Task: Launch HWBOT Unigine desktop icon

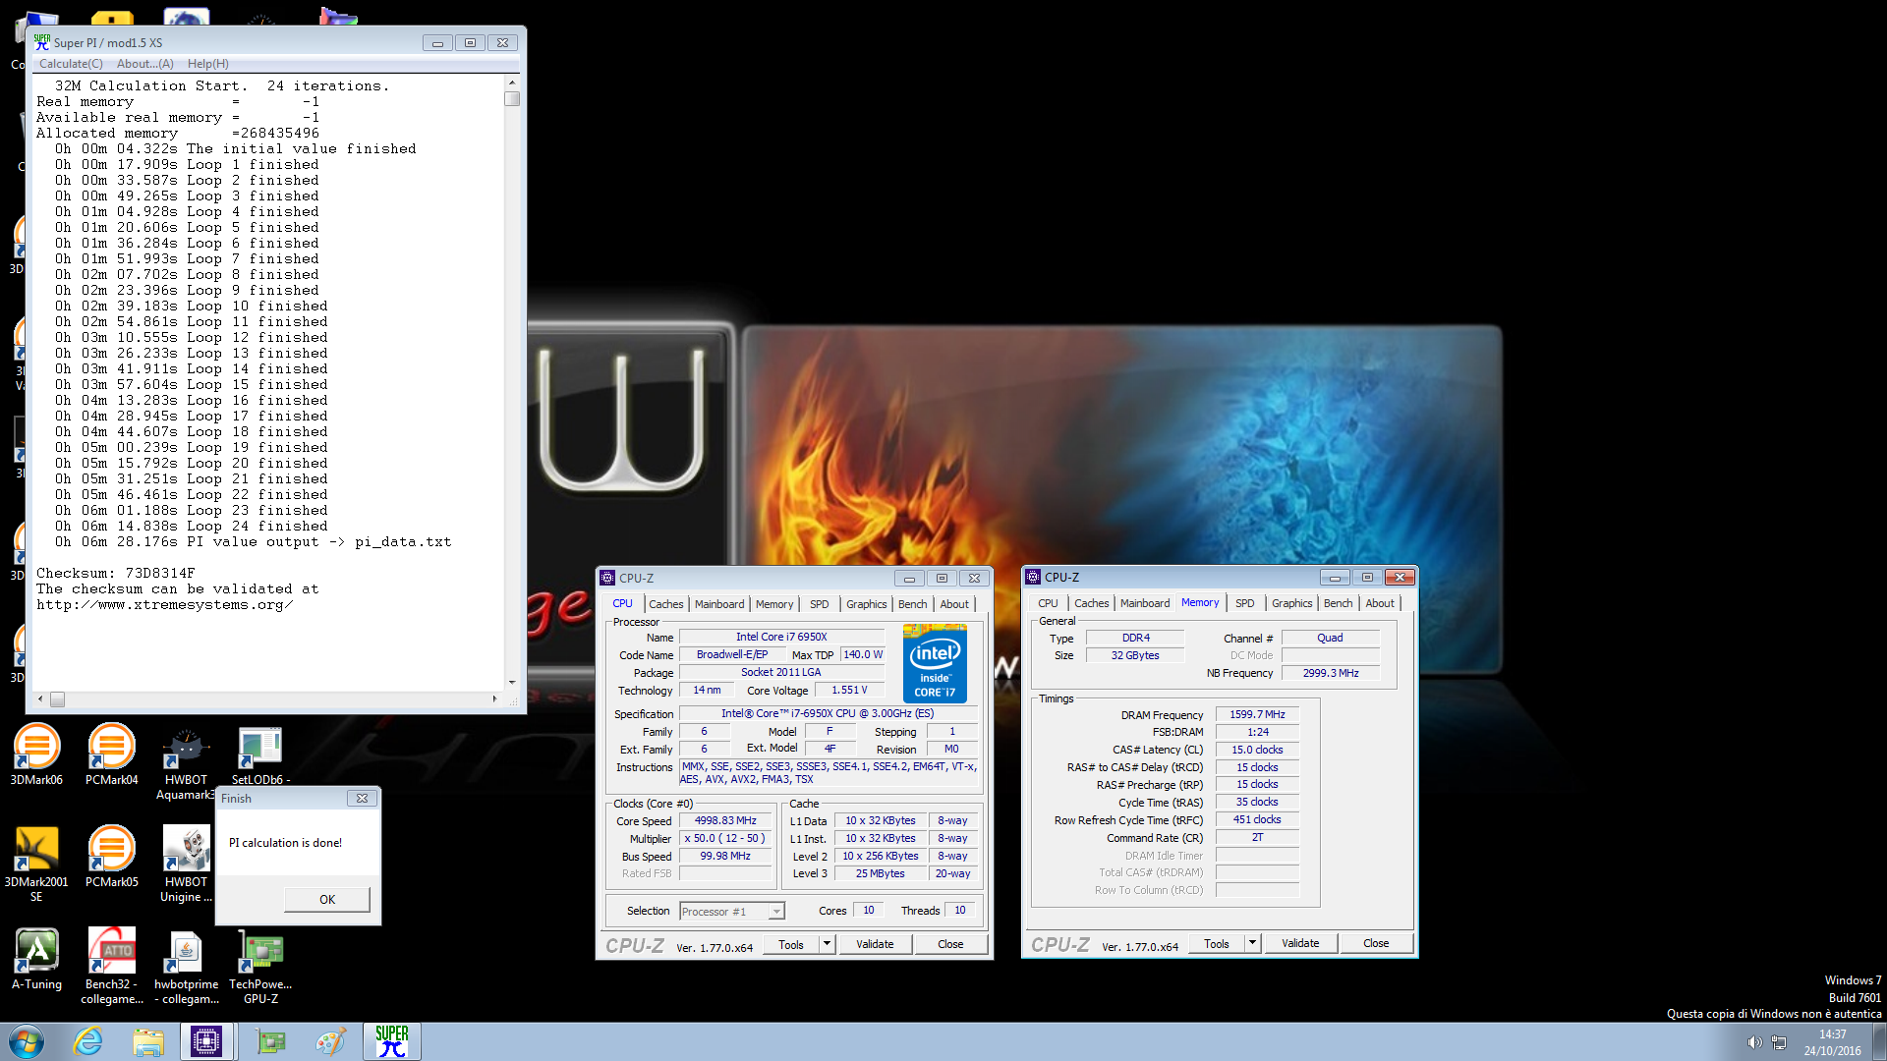Action: pyautogui.click(x=186, y=864)
